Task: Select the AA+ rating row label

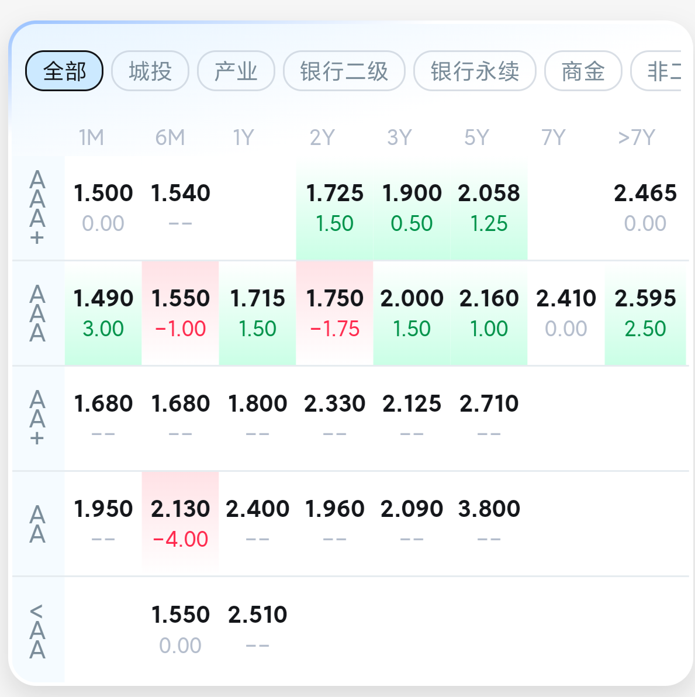Action: click(x=37, y=418)
